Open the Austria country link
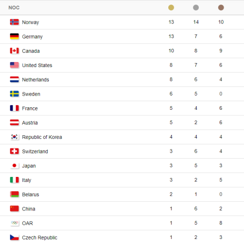Screen dimensions: 244x244 tap(30, 123)
